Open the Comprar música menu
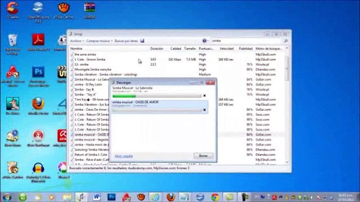 click(99, 41)
